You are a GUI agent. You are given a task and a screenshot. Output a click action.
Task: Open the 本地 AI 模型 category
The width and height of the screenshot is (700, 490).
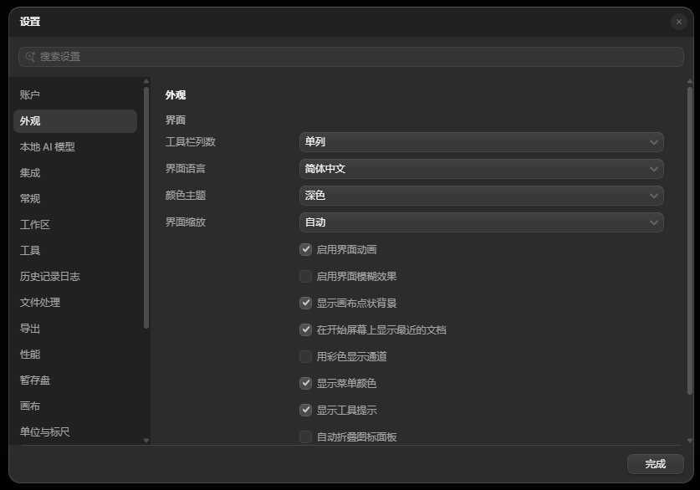[75, 147]
